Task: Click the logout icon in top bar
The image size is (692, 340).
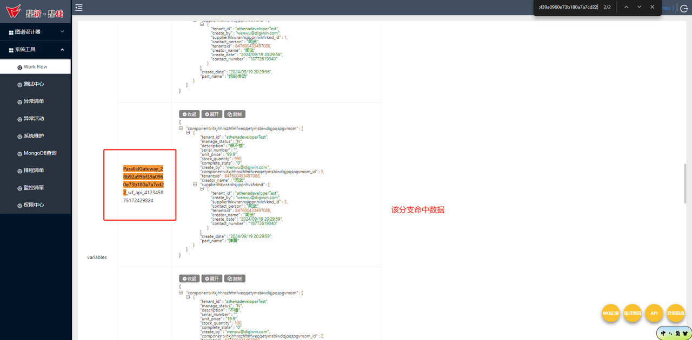Action: click(684, 8)
